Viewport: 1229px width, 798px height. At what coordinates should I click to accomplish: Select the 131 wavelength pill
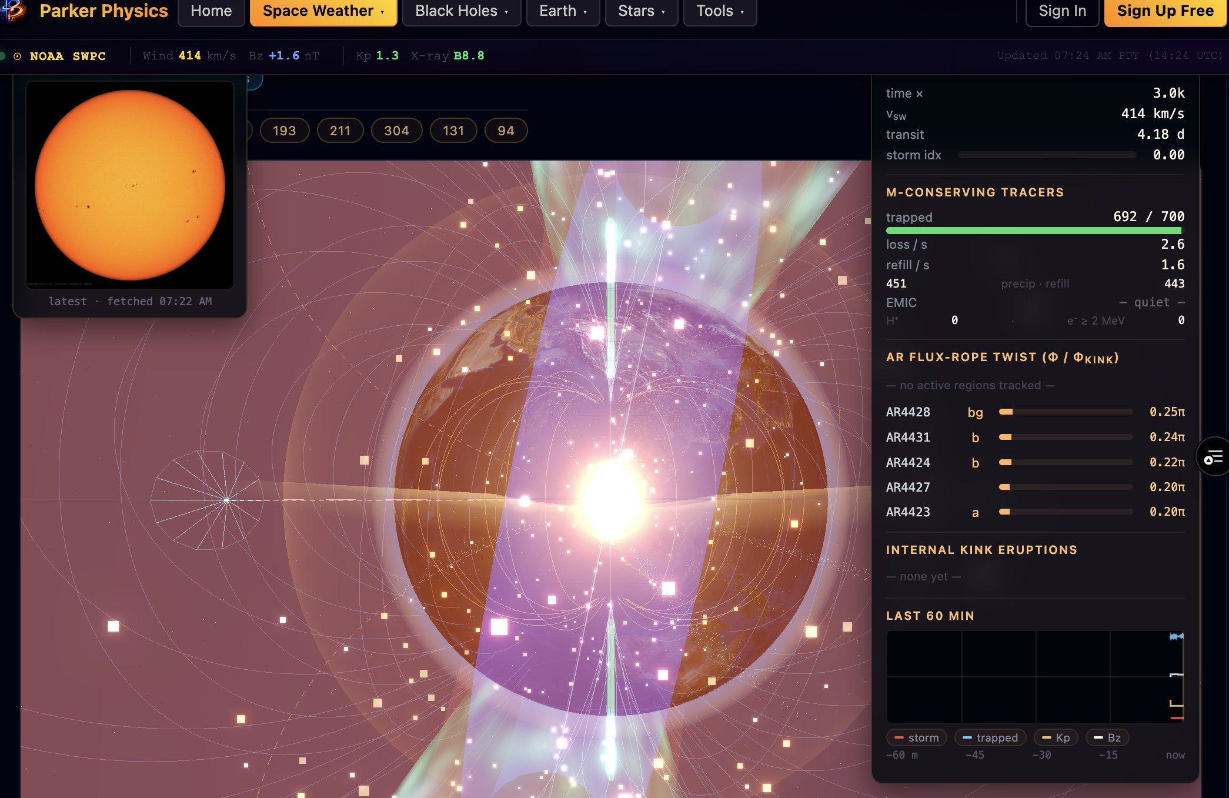click(x=453, y=131)
